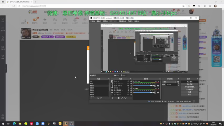Toggle visibility of 显示器捕获 3 source
224x126 pixels.
[x=128, y=90]
